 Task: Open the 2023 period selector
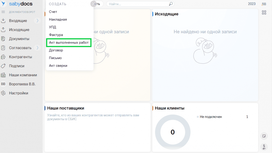coord(252,4)
